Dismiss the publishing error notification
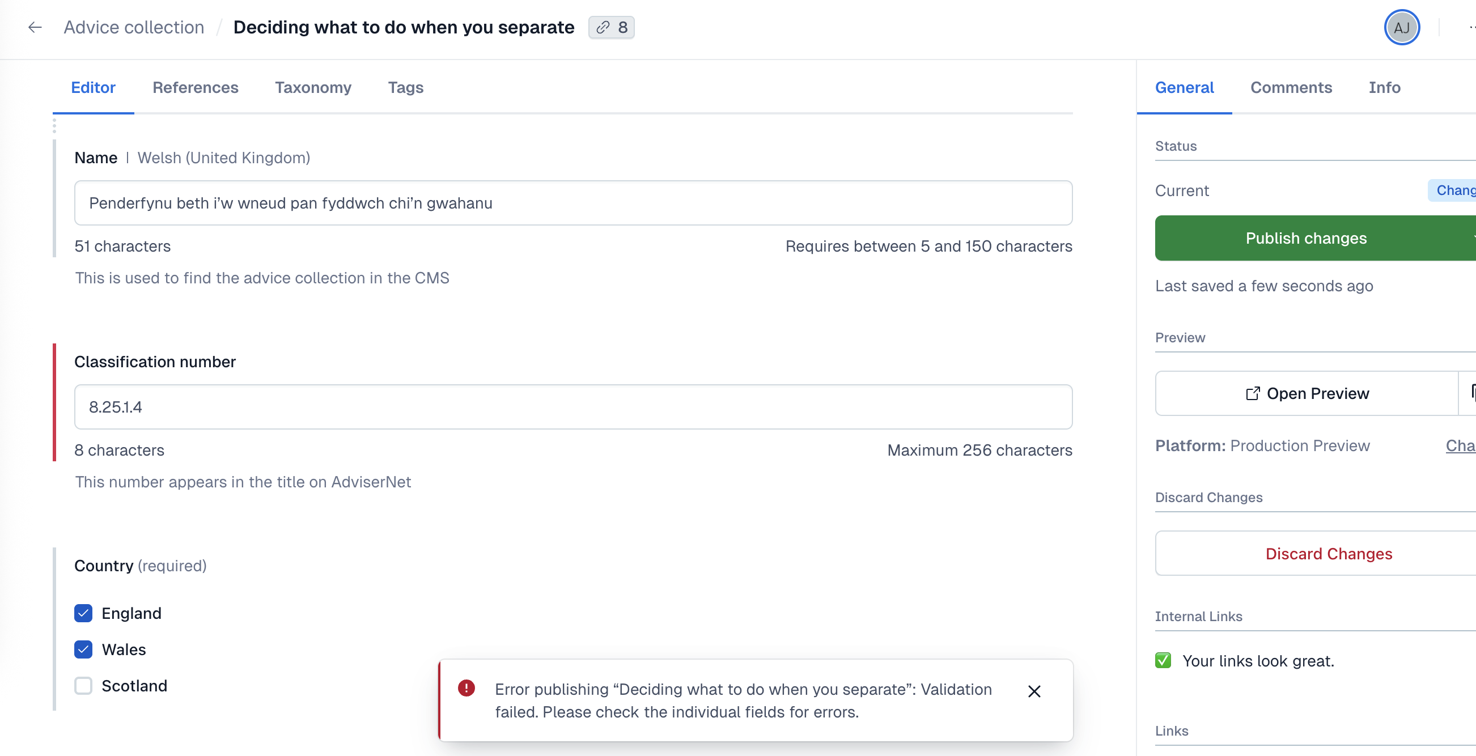This screenshot has width=1476, height=756. pos(1034,691)
